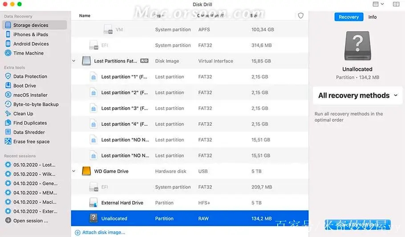Select Lost partition "2" row name
The image size is (405, 237).
point(125,92)
